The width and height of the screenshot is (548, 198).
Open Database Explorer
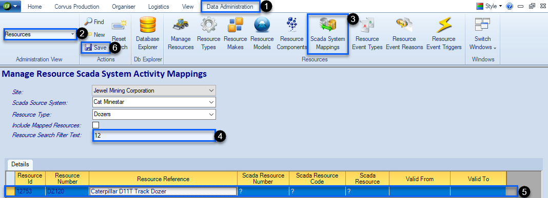point(147,34)
